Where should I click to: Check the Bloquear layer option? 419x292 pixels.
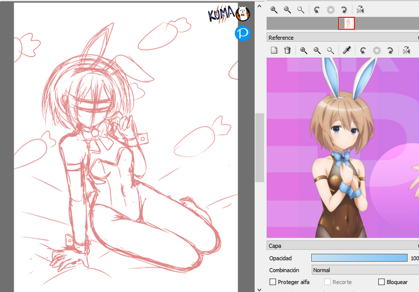381,282
